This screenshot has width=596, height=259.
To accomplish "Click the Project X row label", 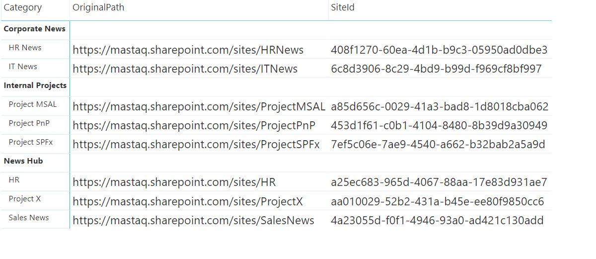I will pos(25,199).
